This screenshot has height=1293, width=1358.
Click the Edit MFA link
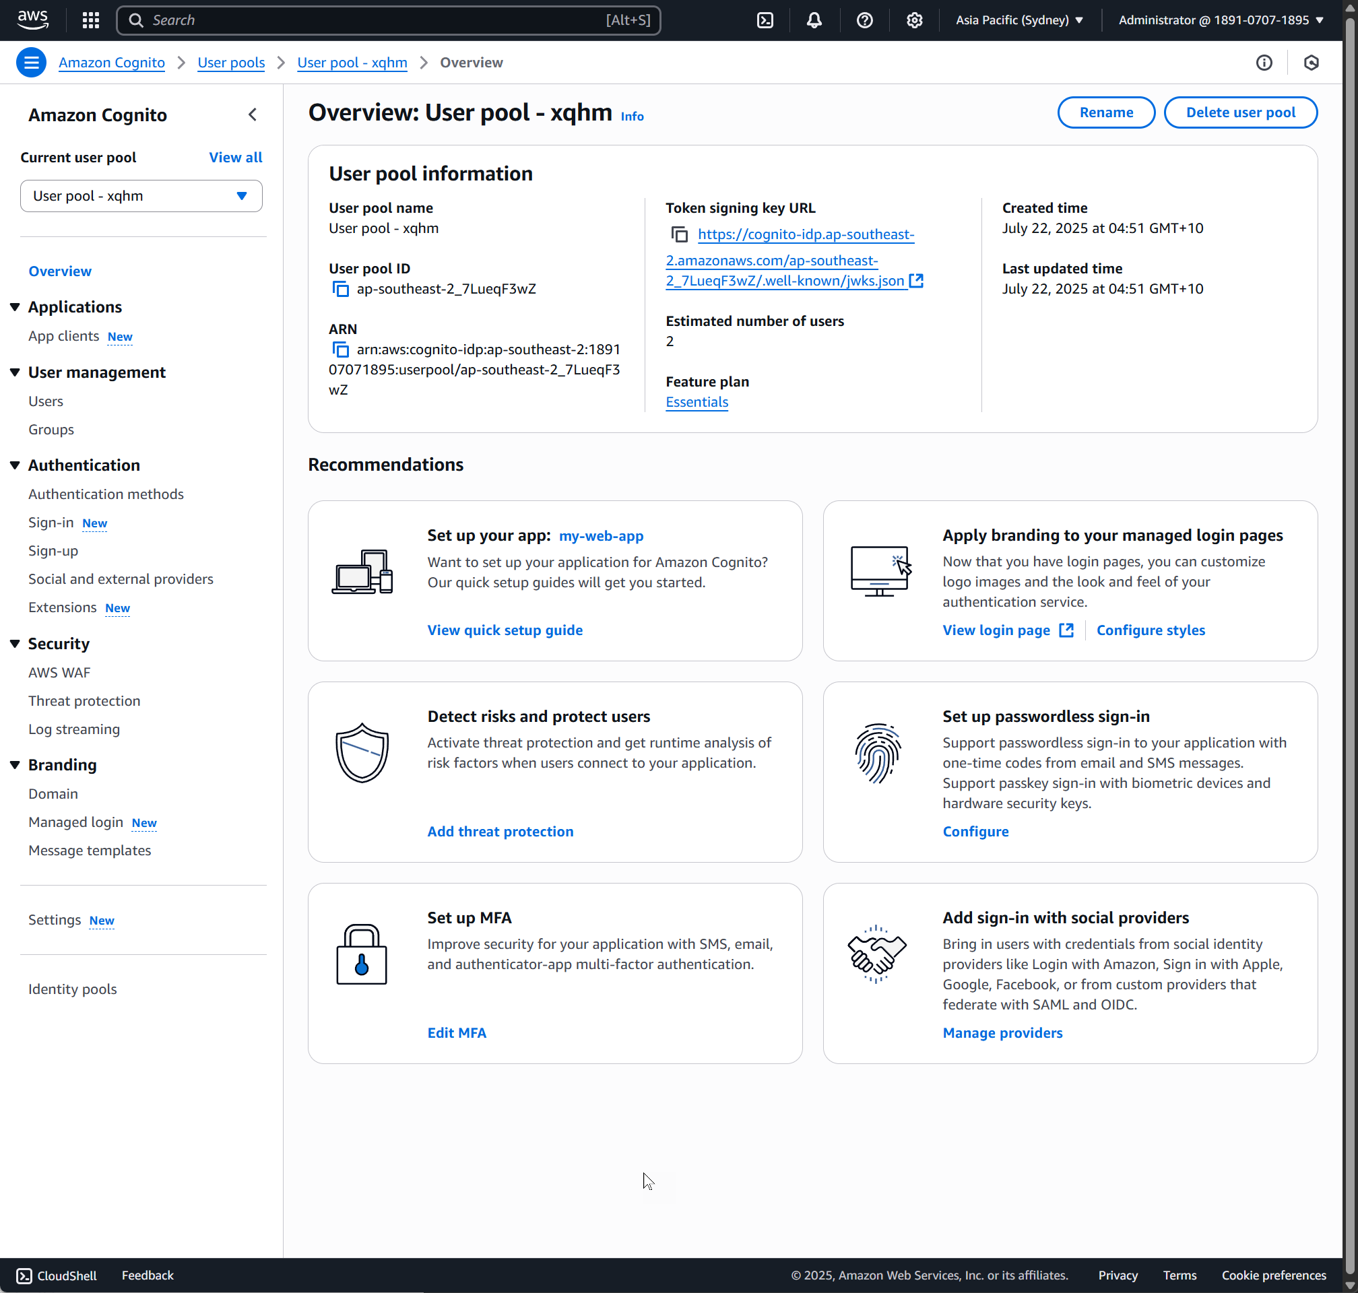coord(456,1032)
